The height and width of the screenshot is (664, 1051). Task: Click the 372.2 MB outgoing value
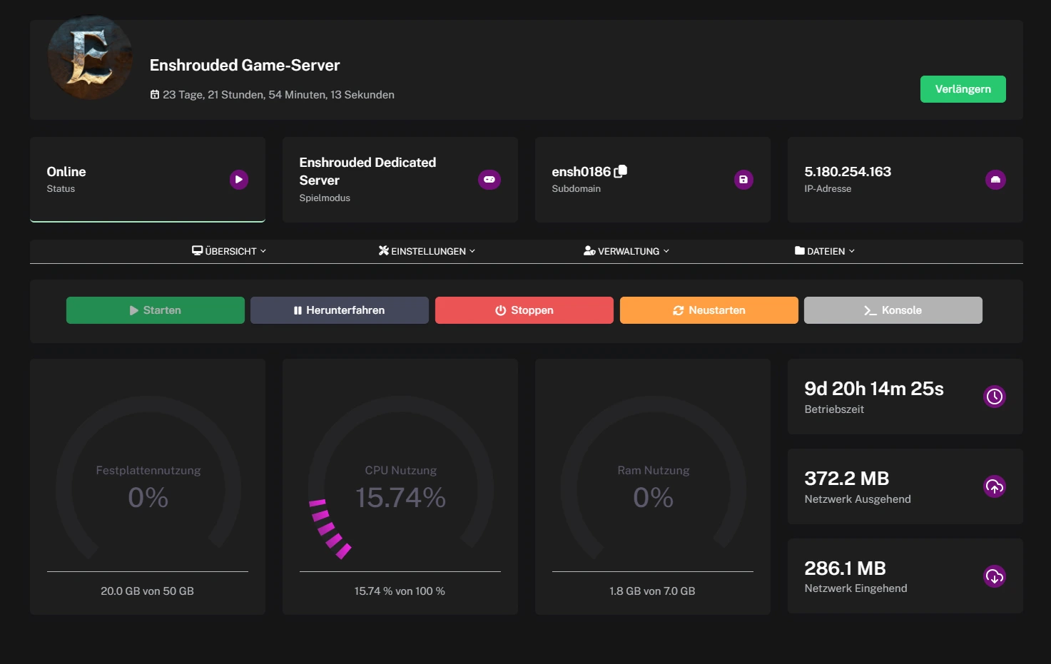click(847, 479)
